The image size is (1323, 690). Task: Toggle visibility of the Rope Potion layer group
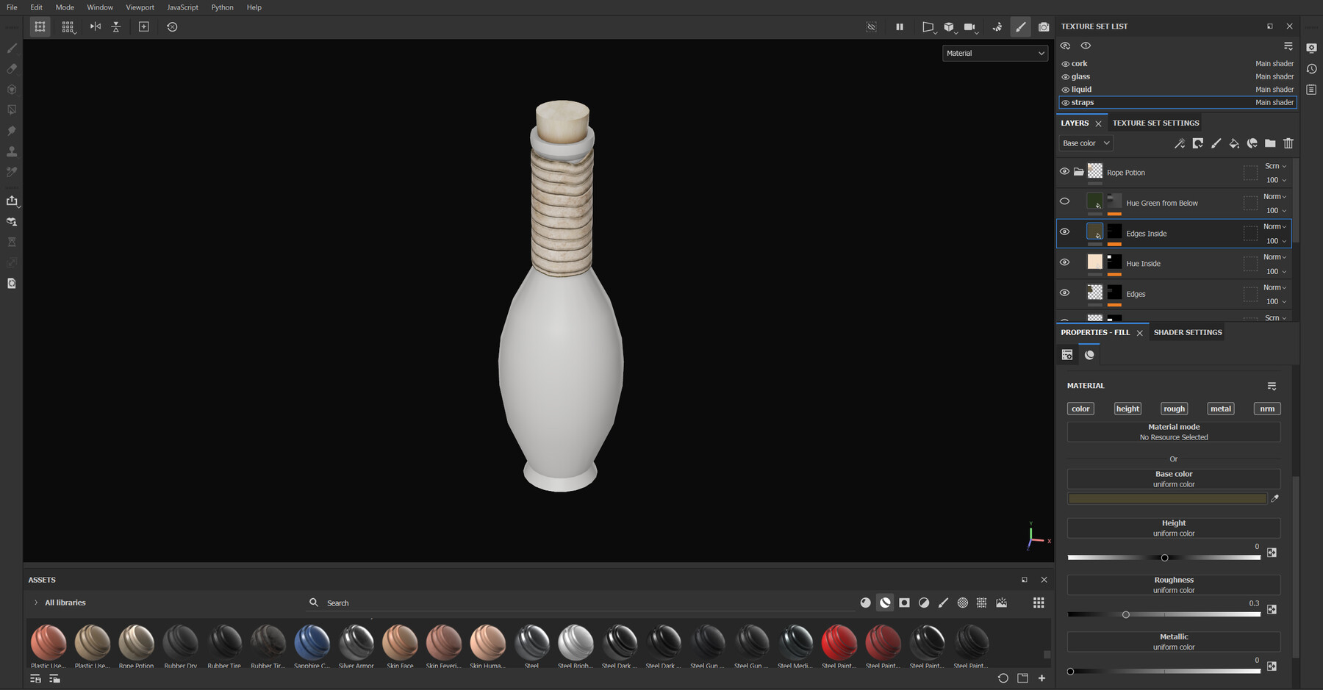click(1064, 171)
